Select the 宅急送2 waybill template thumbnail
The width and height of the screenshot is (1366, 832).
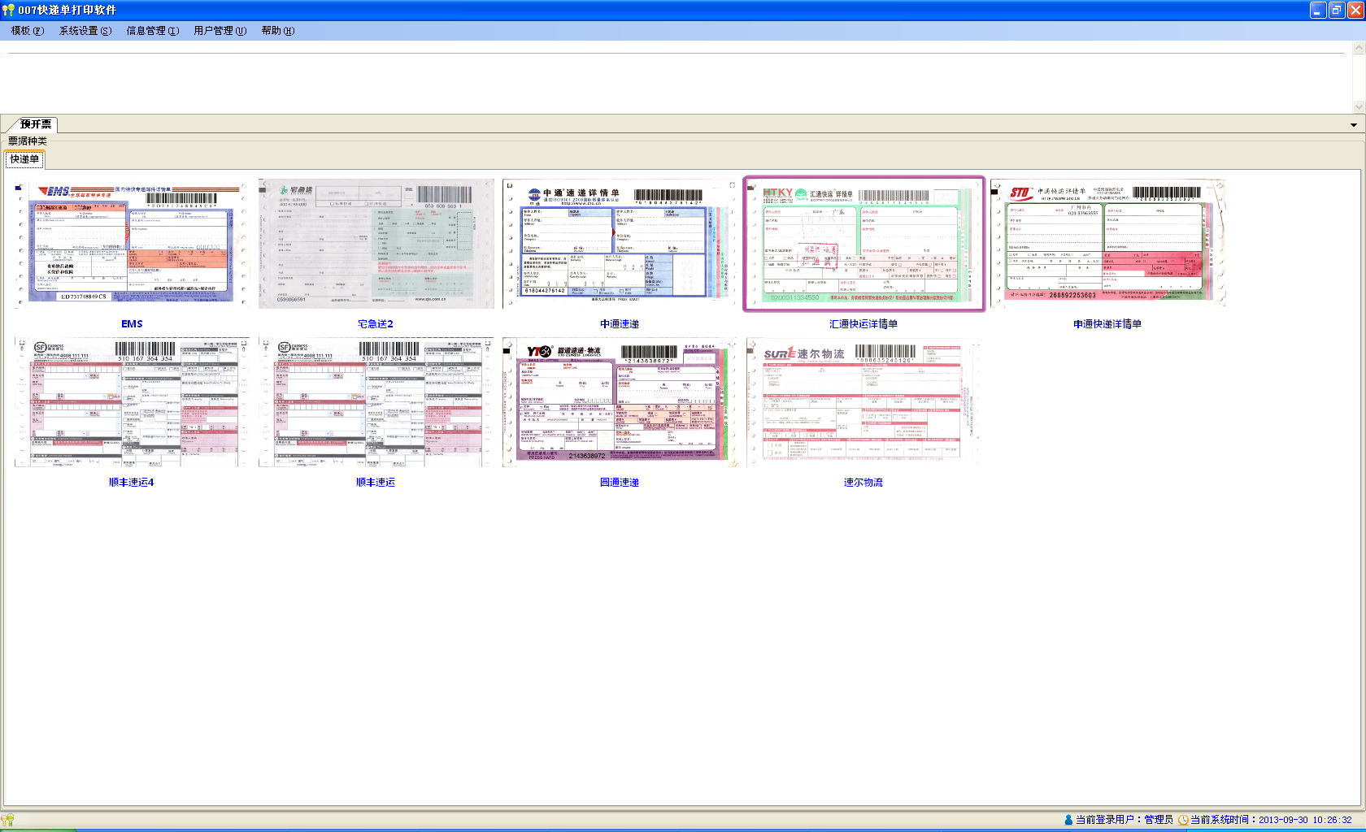point(376,244)
